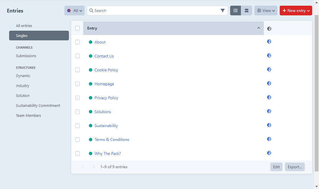Open the New entry dropdown
Screen dimensions: 319x189
tap(296, 11)
